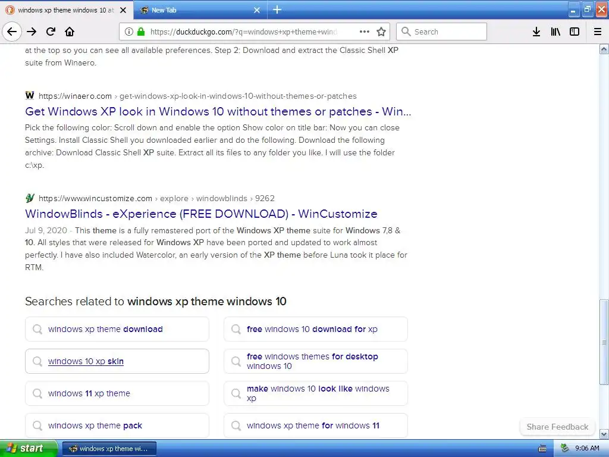Search windows xp theme for windows 11

[316, 425]
